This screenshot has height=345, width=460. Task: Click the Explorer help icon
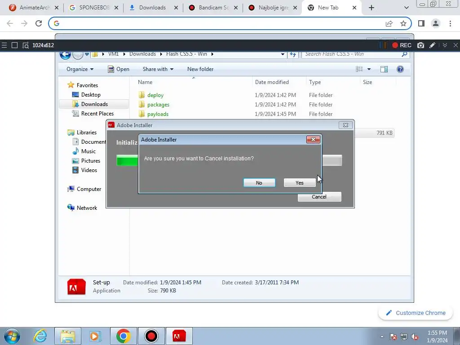[x=400, y=69]
